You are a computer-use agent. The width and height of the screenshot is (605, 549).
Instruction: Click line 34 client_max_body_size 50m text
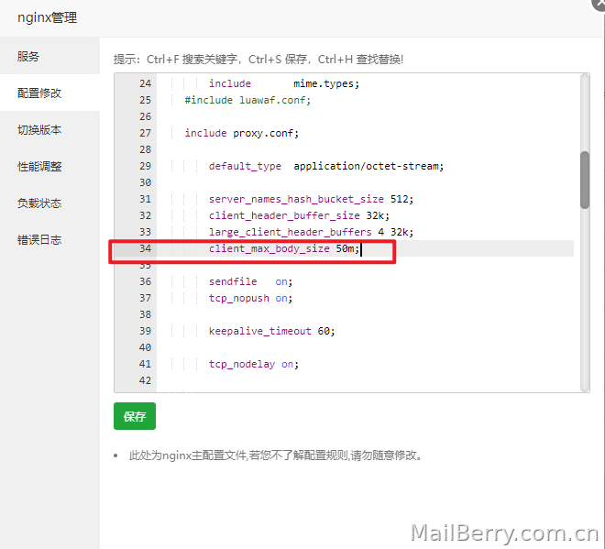pyautogui.click(x=284, y=248)
